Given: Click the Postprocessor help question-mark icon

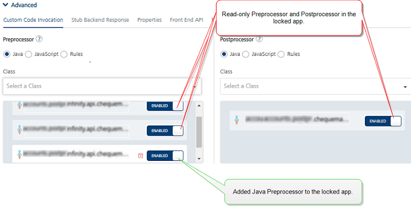Looking at the screenshot, I should coord(259,39).
